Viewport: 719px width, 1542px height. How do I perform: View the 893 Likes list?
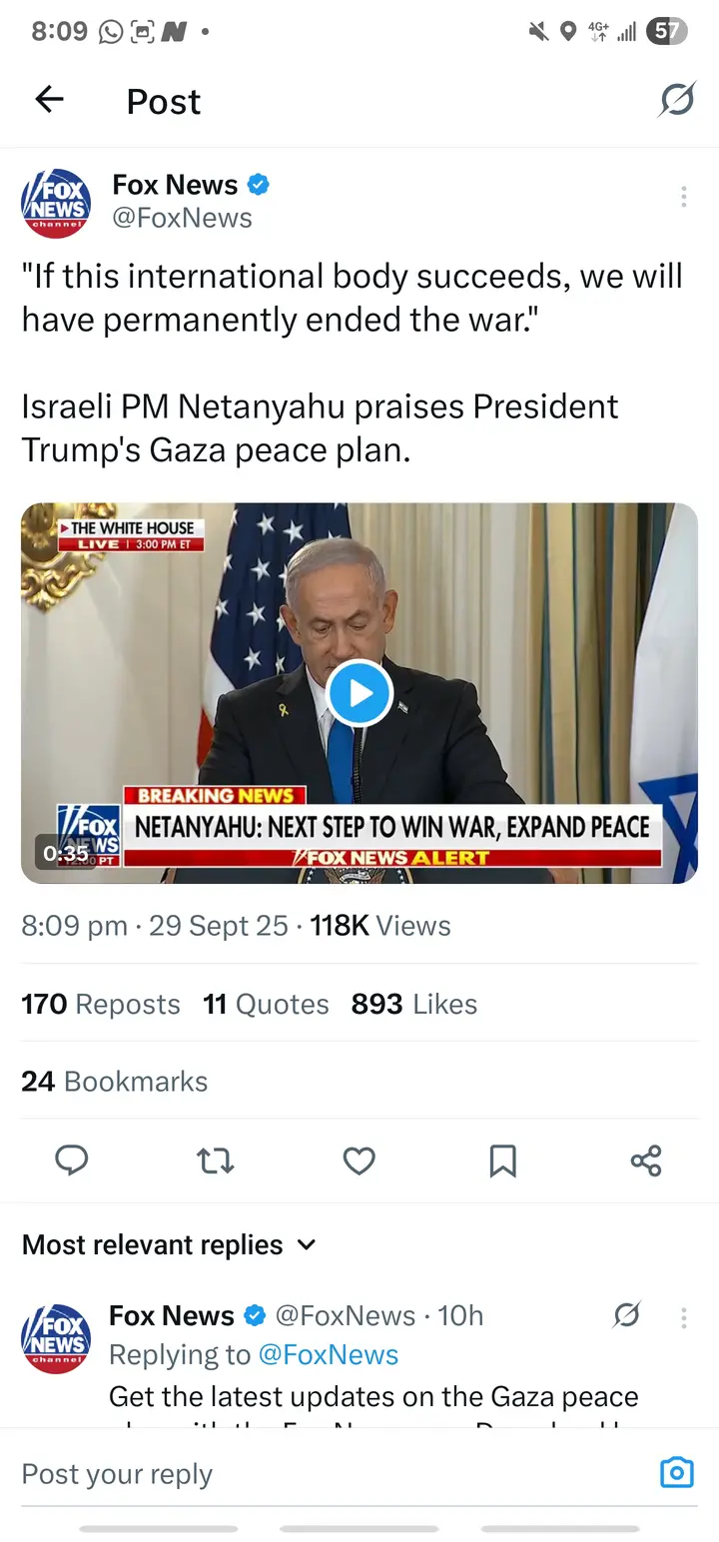coord(413,1004)
